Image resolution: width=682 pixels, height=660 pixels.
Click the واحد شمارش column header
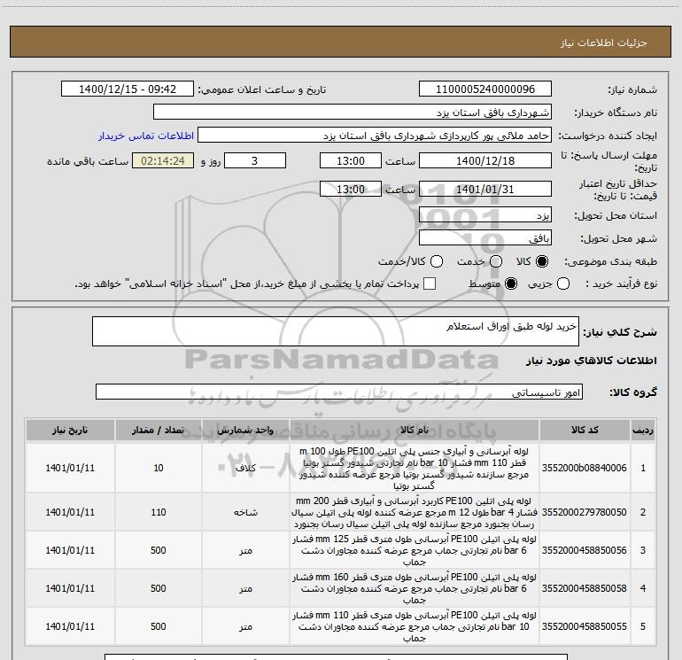(x=245, y=431)
